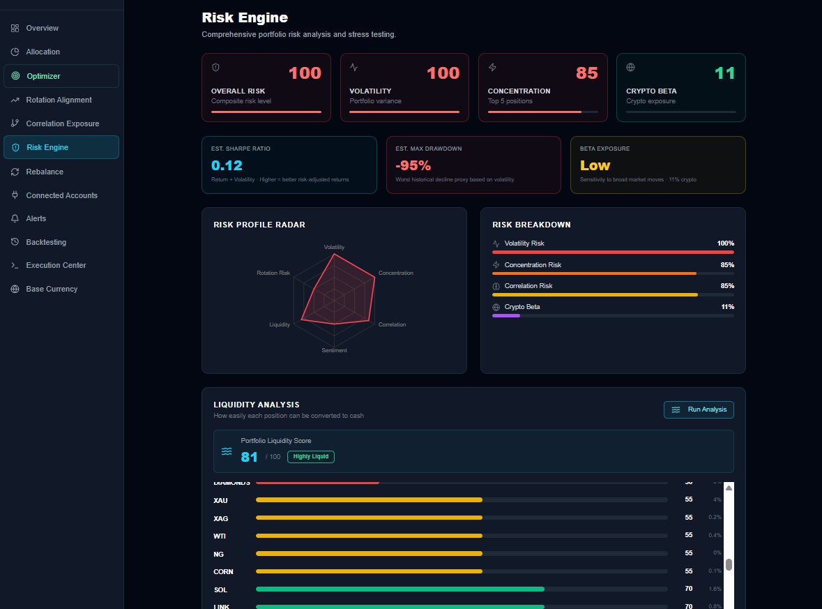
Task: Click the green SOL liquidity bar
Action: pyautogui.click(x=400, y=589)
